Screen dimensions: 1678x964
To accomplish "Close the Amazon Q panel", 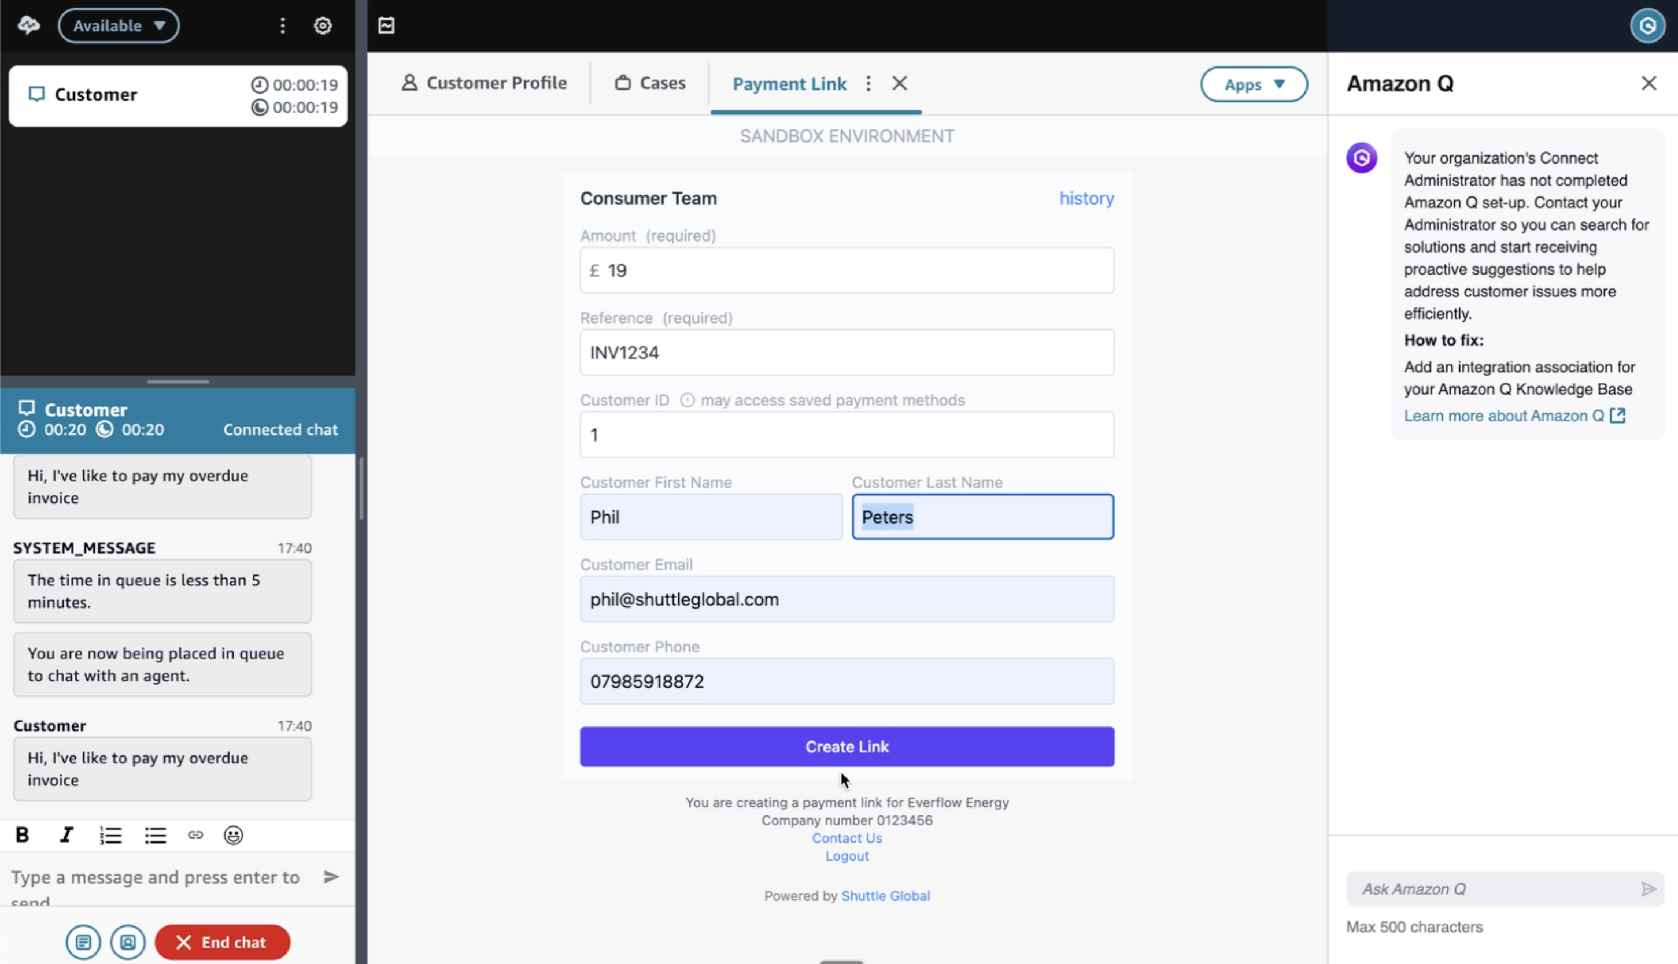I will [x=1648, y=83].
